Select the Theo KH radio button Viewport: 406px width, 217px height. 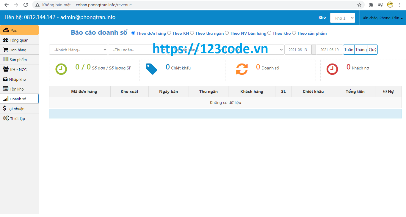coord(169,33)
